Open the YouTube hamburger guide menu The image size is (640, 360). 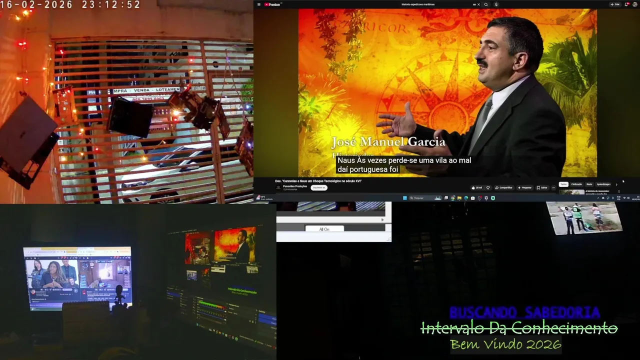pyautogui.click(x=258, y=4)
